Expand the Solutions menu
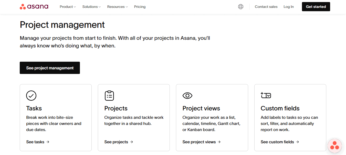The width and height of the screenshot is (346, 155). click(91, 7)
